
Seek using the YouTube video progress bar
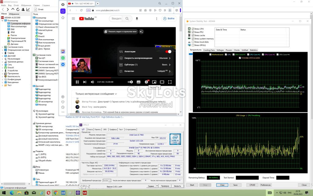click(123, 77)
